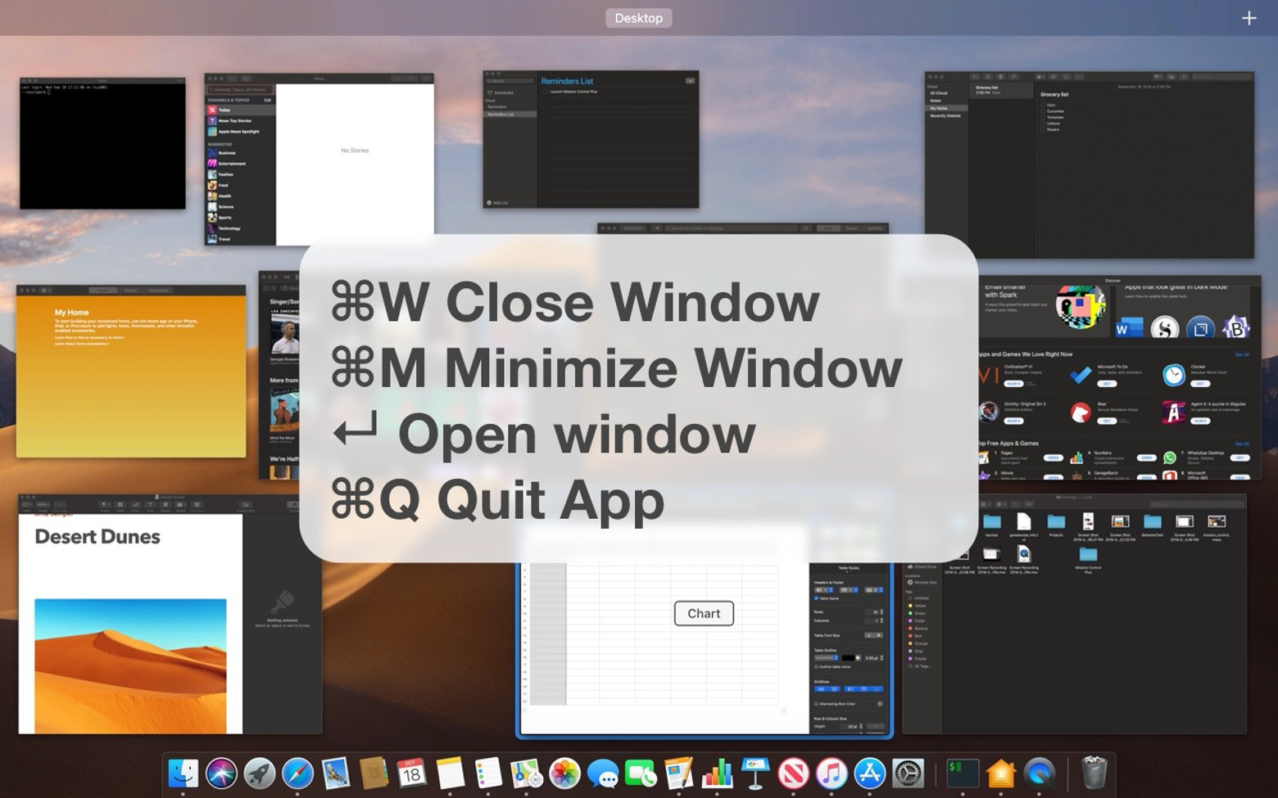Toggle the Table Name checkbox in Numbers

(816, 598)
